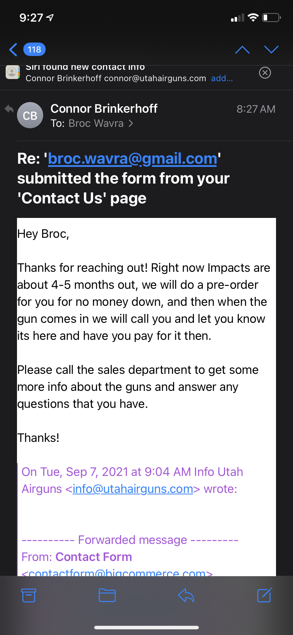The image size is (293, 635).
Task: Go back to the inbox list
Action: pos(13,50)
